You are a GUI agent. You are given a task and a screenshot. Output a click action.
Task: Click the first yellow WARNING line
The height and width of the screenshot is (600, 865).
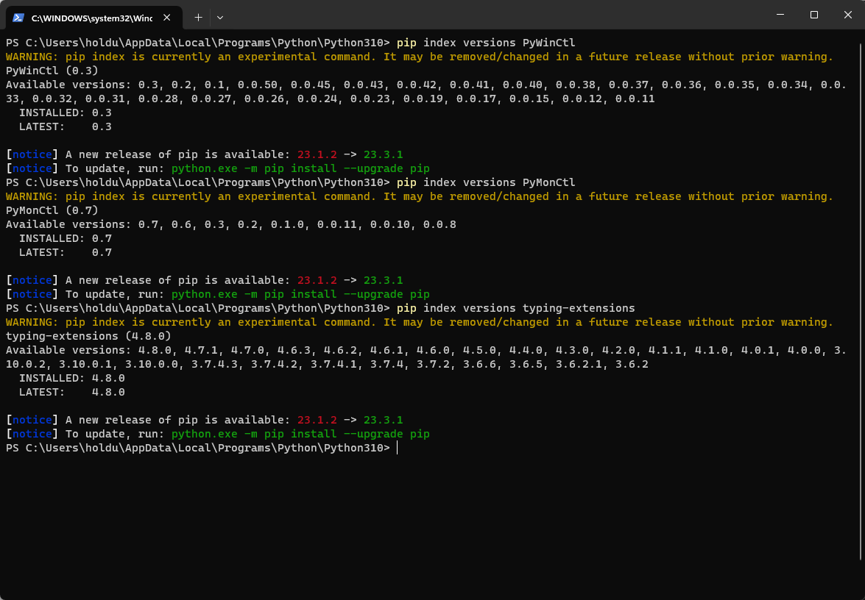pos(420,57)
